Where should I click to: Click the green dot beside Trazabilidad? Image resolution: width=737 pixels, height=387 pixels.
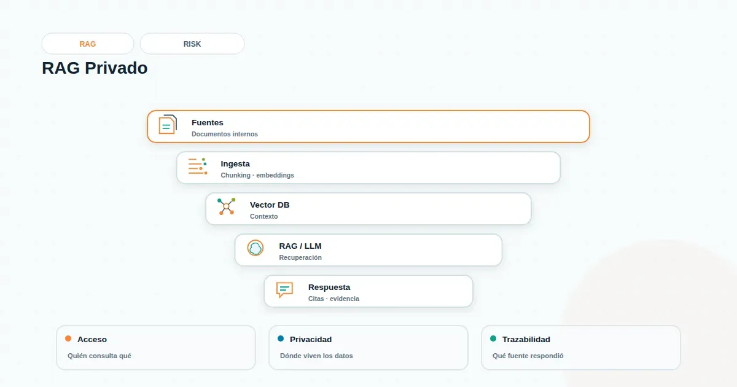point(493,338)
